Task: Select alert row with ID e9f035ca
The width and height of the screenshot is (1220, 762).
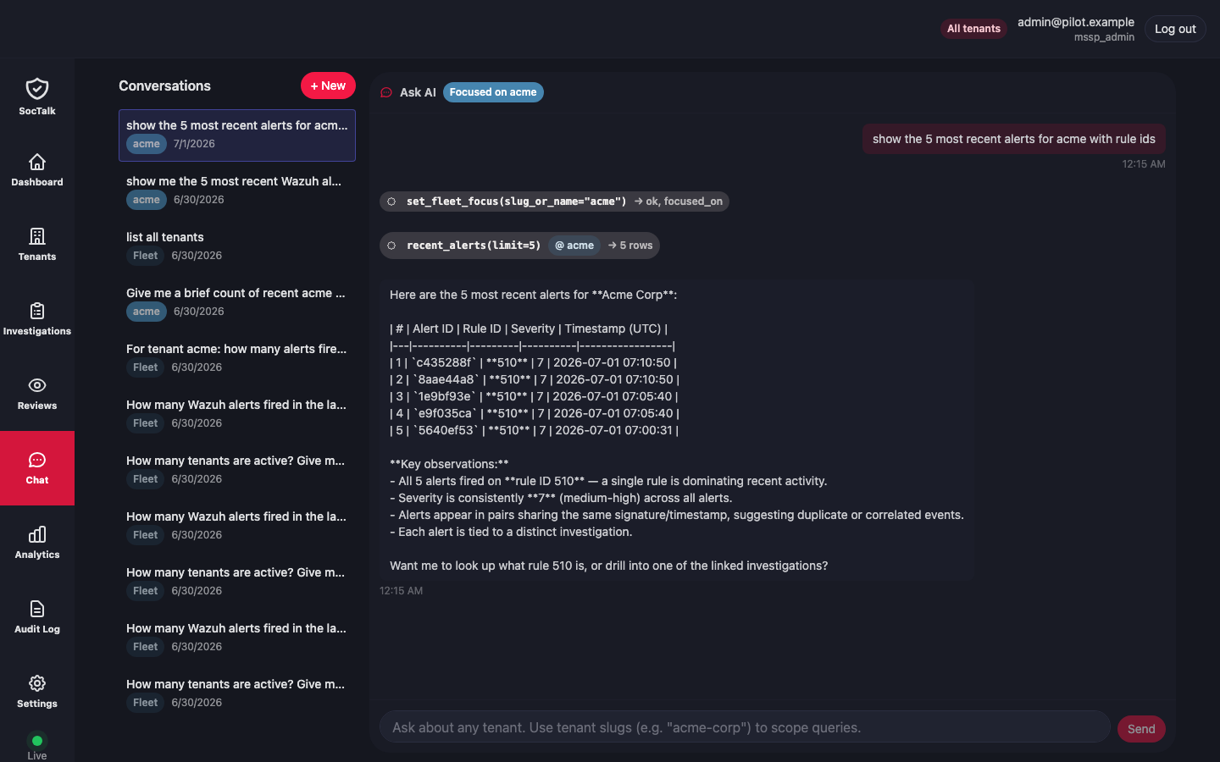Action: (x=535, y=413)
